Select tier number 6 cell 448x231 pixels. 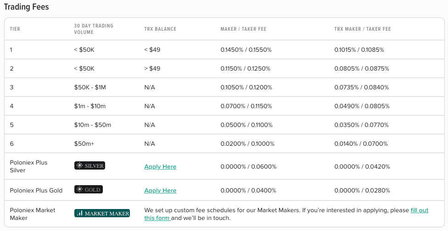(11, 144)
